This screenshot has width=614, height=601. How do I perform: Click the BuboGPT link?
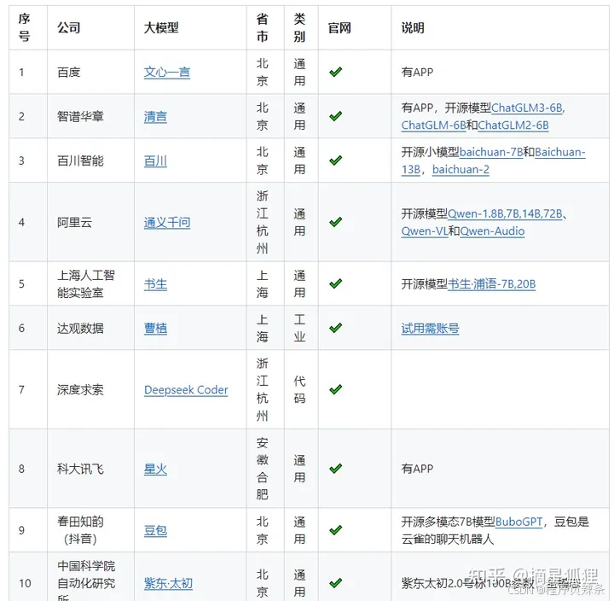coord(518,522)
